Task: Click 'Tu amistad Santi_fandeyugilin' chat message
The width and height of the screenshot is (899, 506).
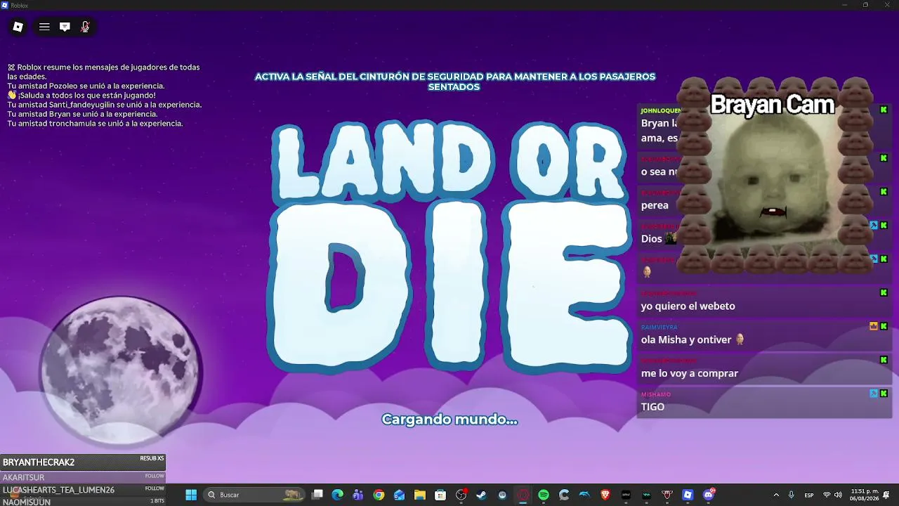Action: pos(105,105)
